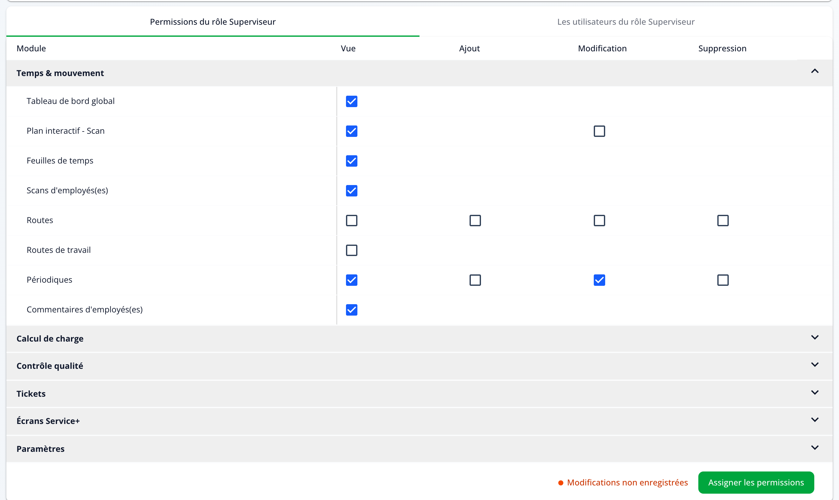Uncheck Vue for Périodiques
The image size is (839, 500).
coord(352,280)
